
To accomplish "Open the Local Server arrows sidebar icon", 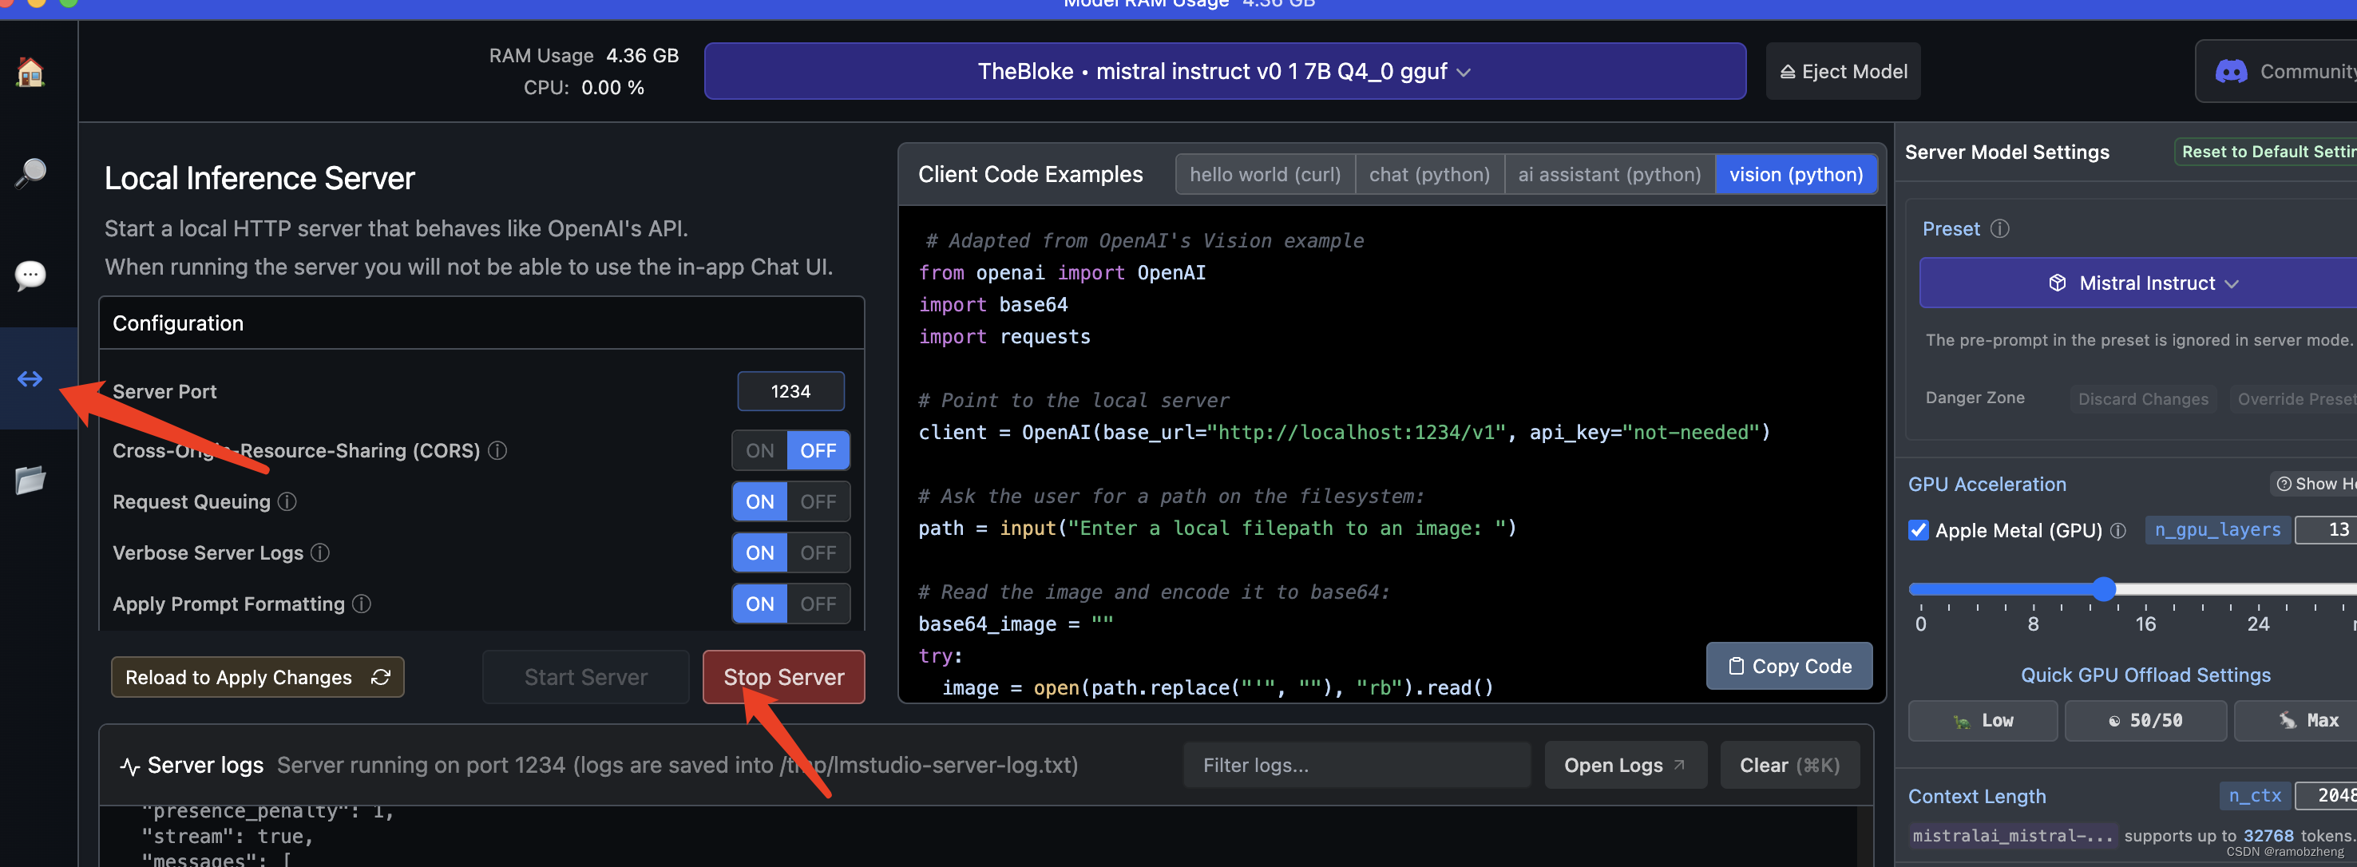I will (x=30, y=378).
